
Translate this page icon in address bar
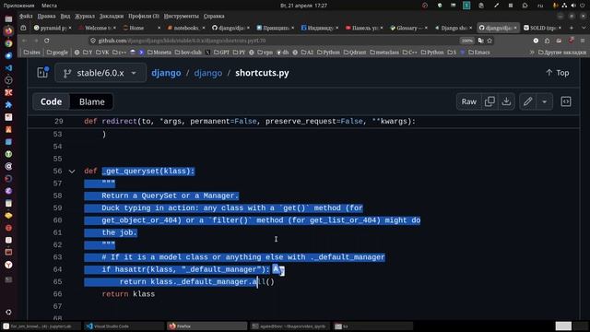480,41
